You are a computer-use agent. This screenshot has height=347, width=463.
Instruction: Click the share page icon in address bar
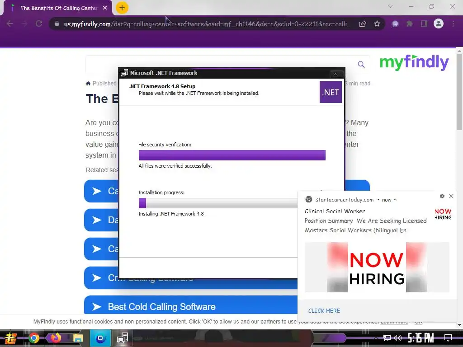[363, 24]
